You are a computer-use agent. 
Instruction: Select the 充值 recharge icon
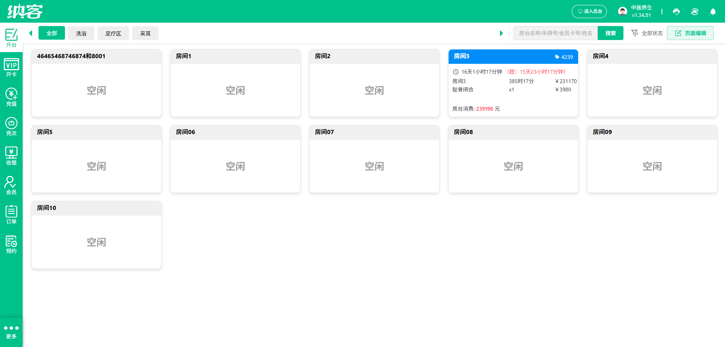tap(11, 97)
